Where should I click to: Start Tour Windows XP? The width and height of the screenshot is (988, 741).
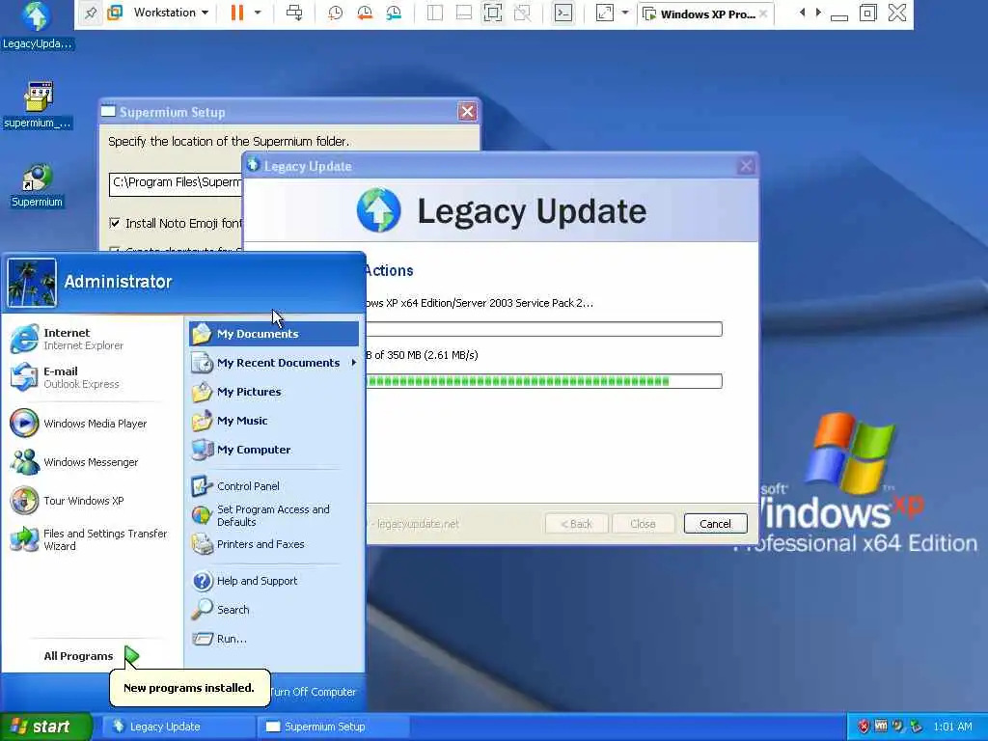[x=92, y=501]
